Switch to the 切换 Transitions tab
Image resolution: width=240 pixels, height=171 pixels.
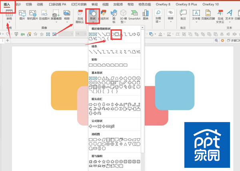point(29,4)
